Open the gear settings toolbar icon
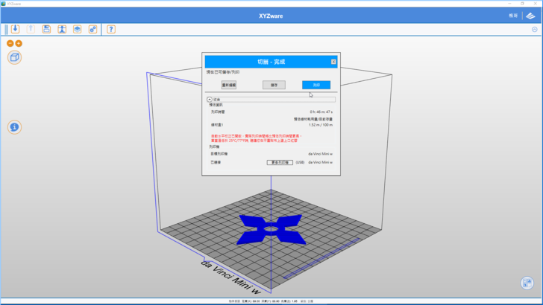Image resolution: width=543 pixels, height=305 pixels. point(92,29)
